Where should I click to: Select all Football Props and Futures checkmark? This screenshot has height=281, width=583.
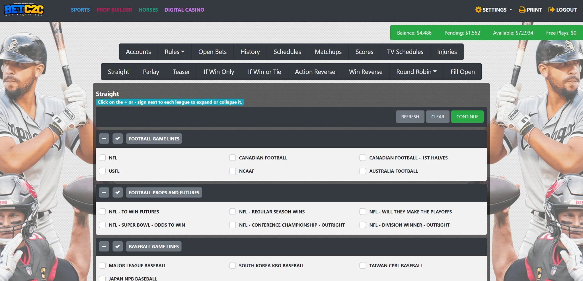click(118, 193)
